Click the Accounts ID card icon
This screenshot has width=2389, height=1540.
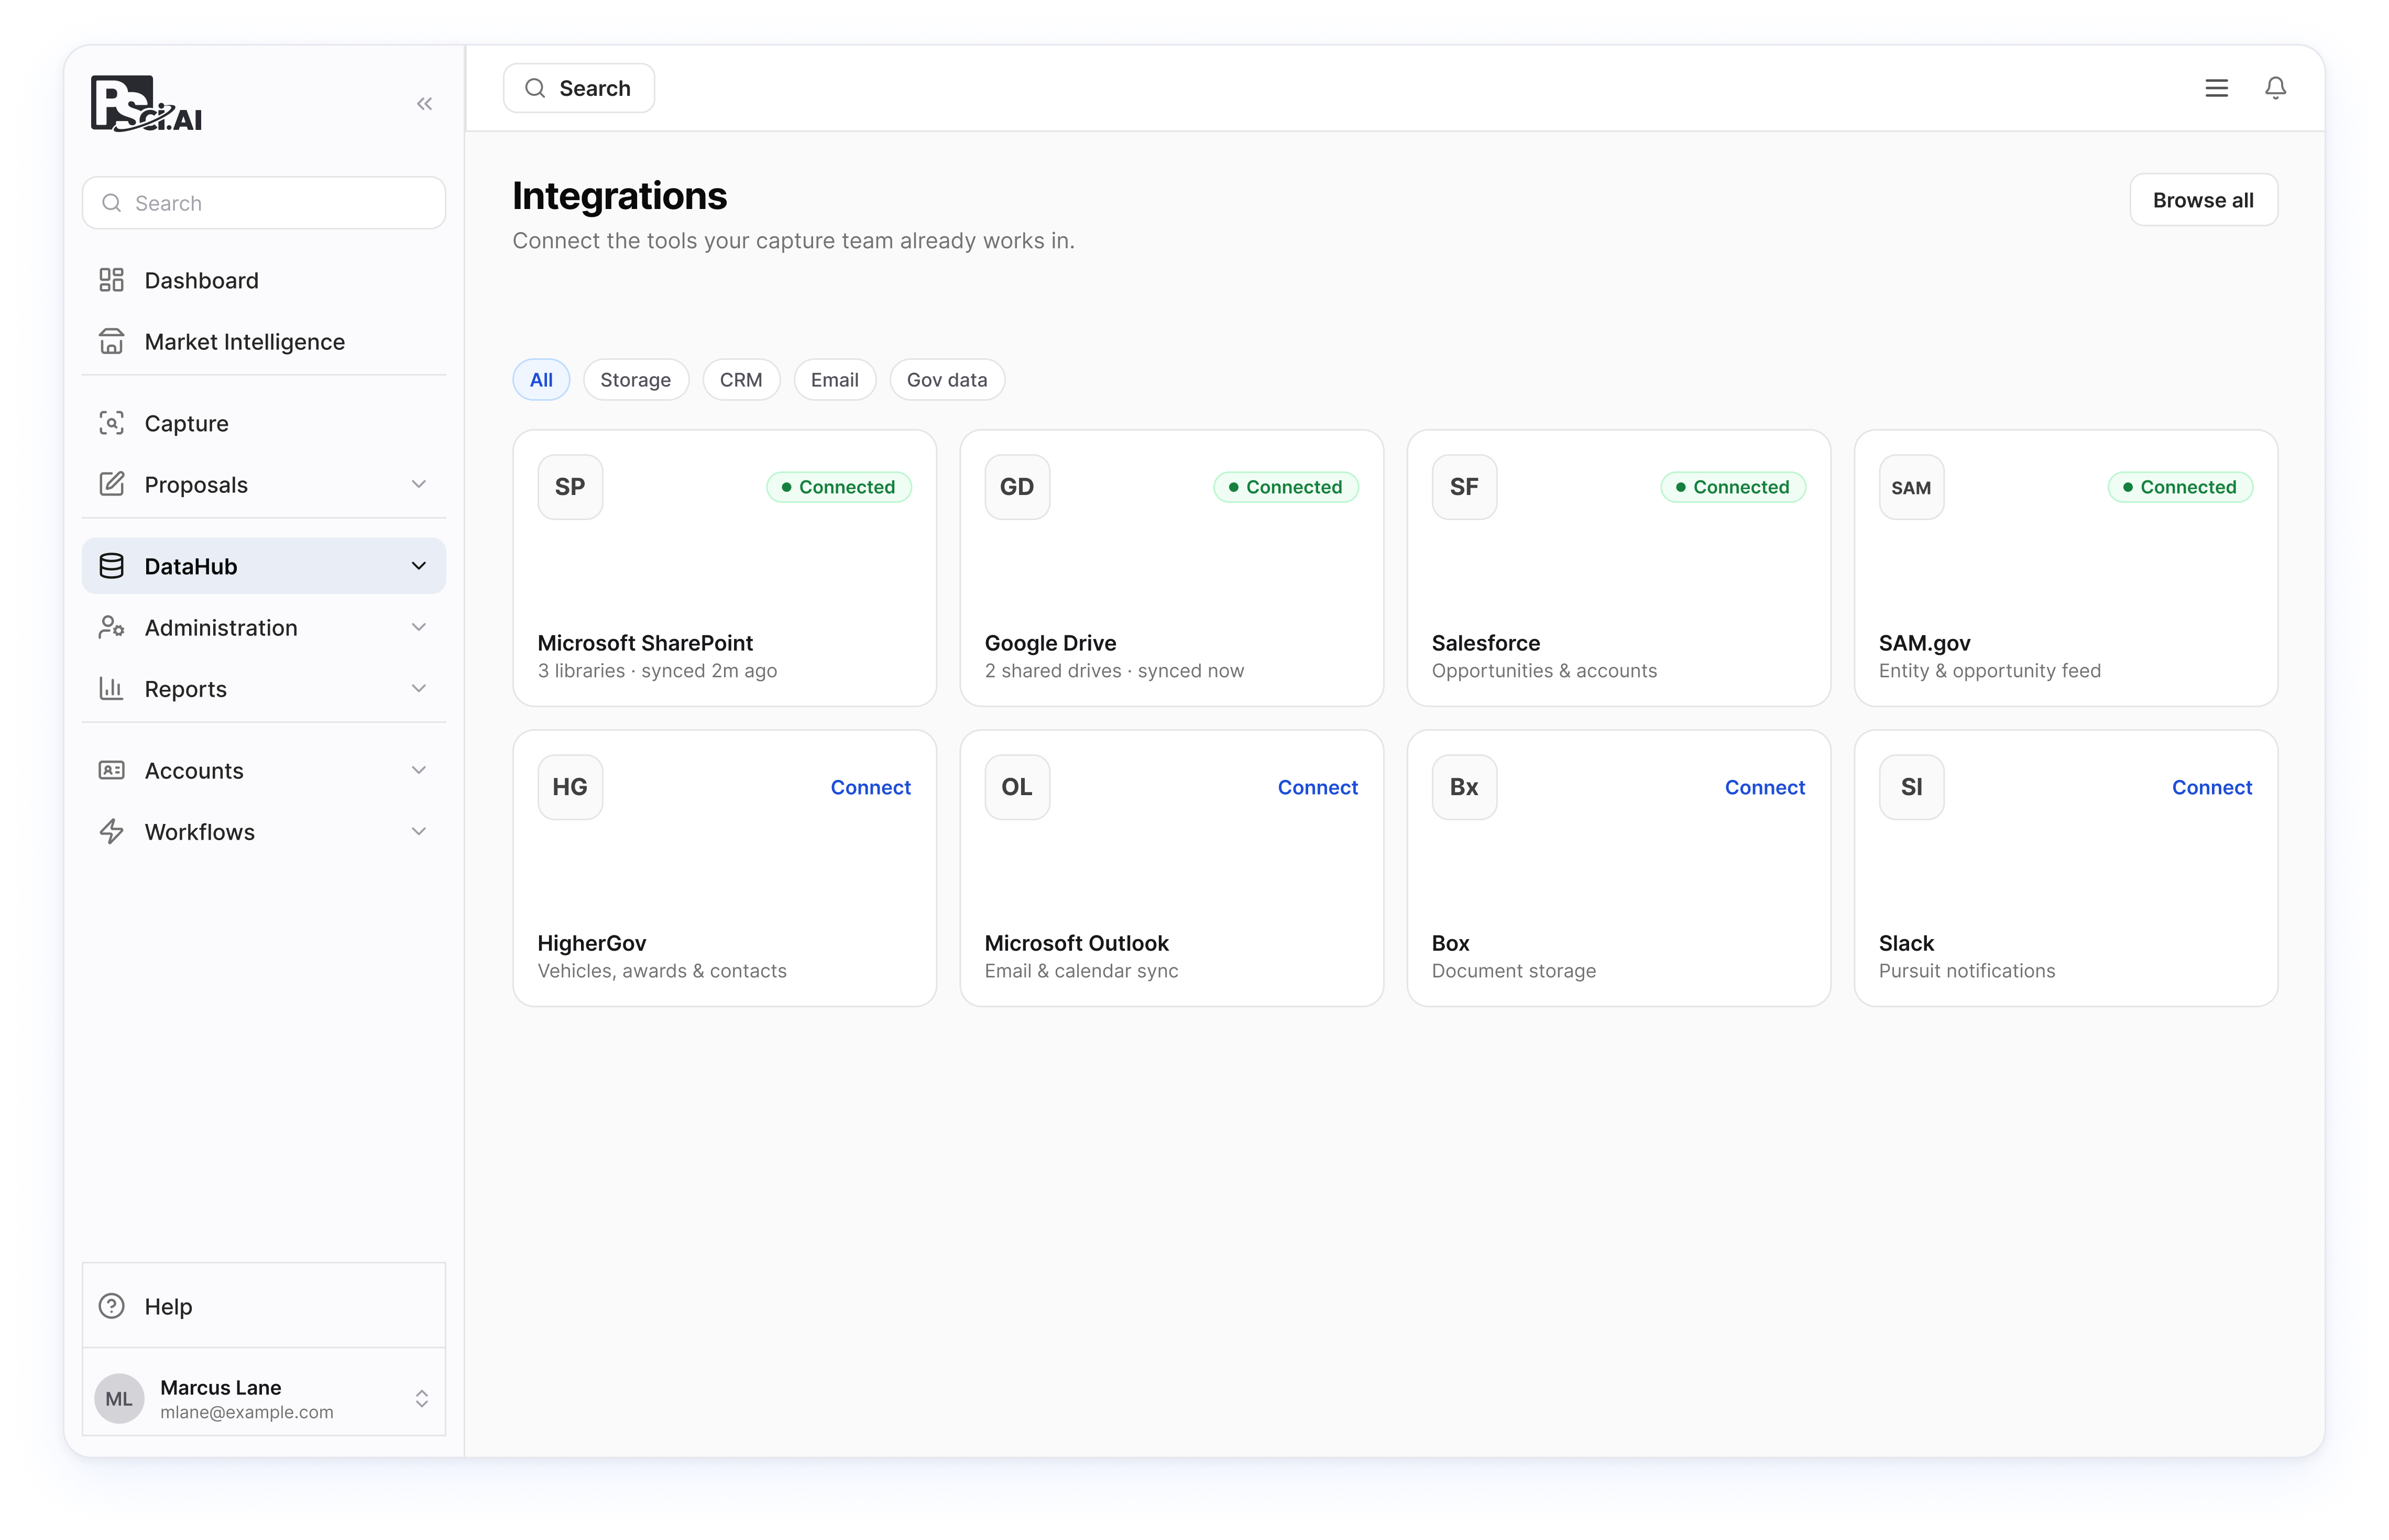click(x=111, y=770)
